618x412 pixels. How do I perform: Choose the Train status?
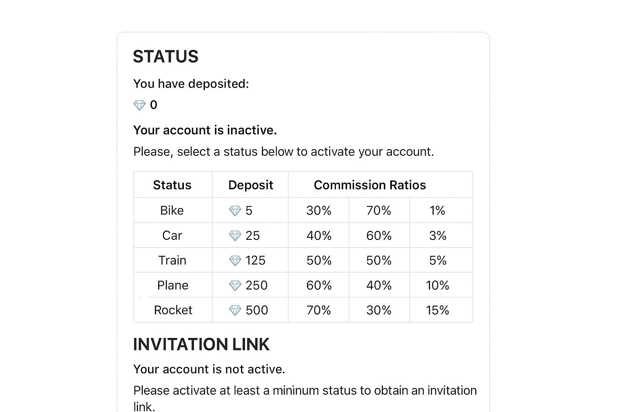click(172, 260)
